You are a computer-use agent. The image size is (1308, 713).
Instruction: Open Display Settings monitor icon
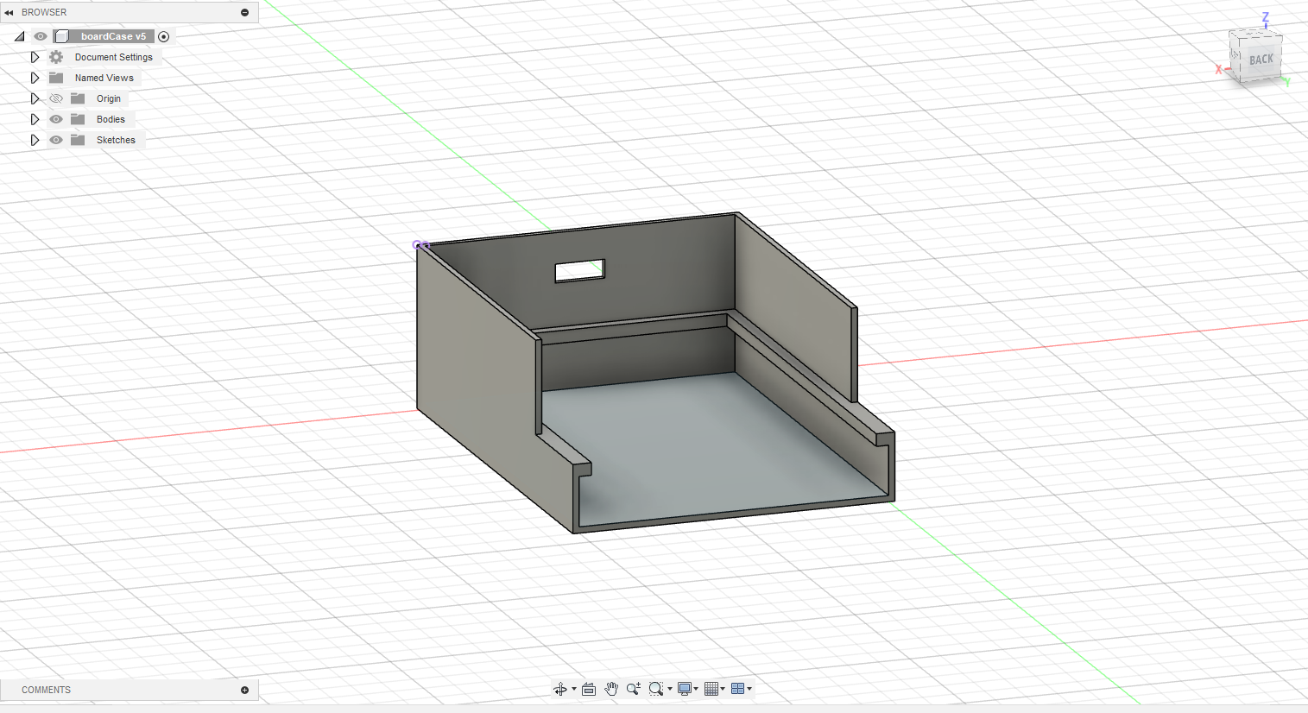[684, 689]
